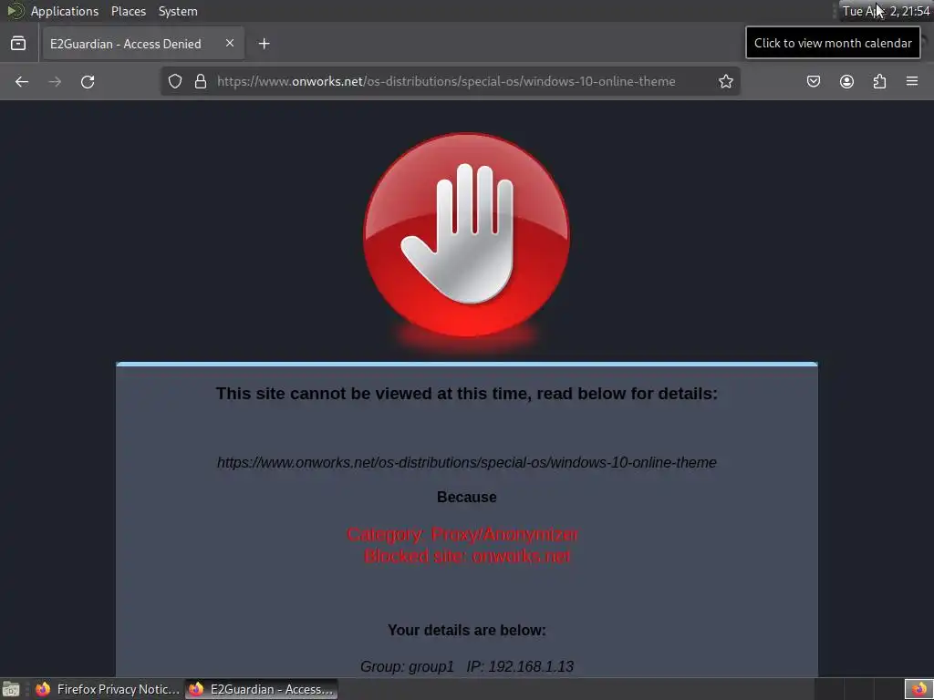
Task: Open the System menu
Action: 178,11
